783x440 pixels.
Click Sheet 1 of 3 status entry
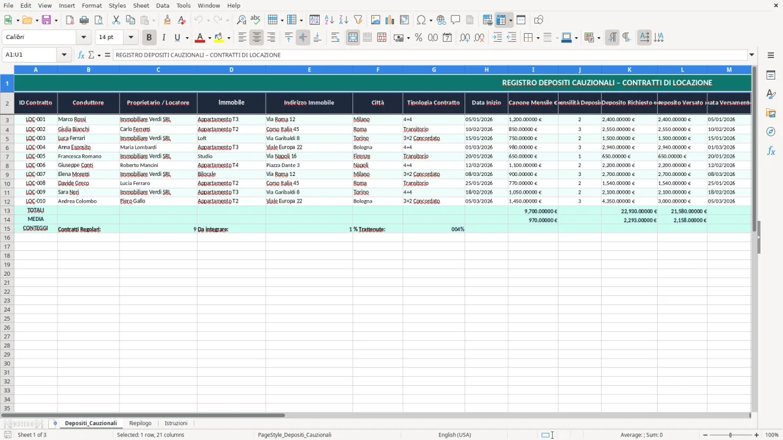(x=32, y=435)
